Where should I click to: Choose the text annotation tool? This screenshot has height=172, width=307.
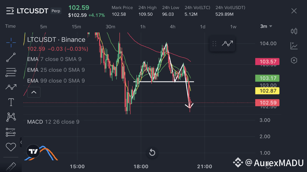click(11, 102)
